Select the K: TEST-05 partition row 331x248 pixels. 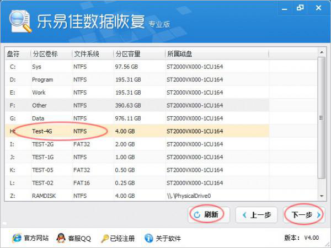click(137, 170)
